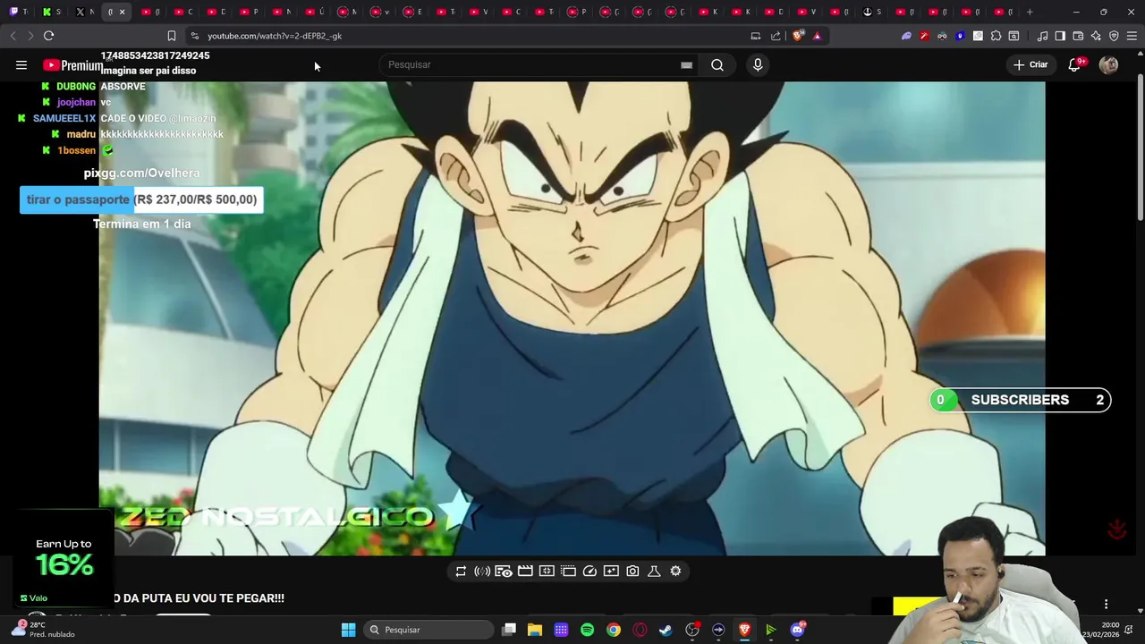
Task: Click the youtube.com address bar URL
Action: click(275, 36)
